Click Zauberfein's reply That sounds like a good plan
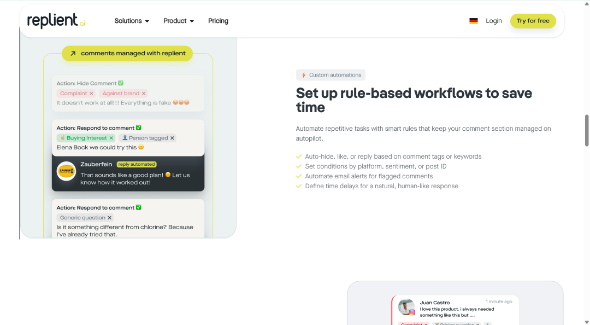This screenshot has width=590, height=325. tap(135, 179)
